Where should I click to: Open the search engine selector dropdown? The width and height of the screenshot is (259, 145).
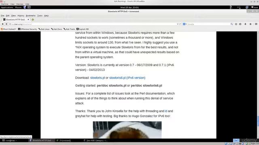pos(185,24)
